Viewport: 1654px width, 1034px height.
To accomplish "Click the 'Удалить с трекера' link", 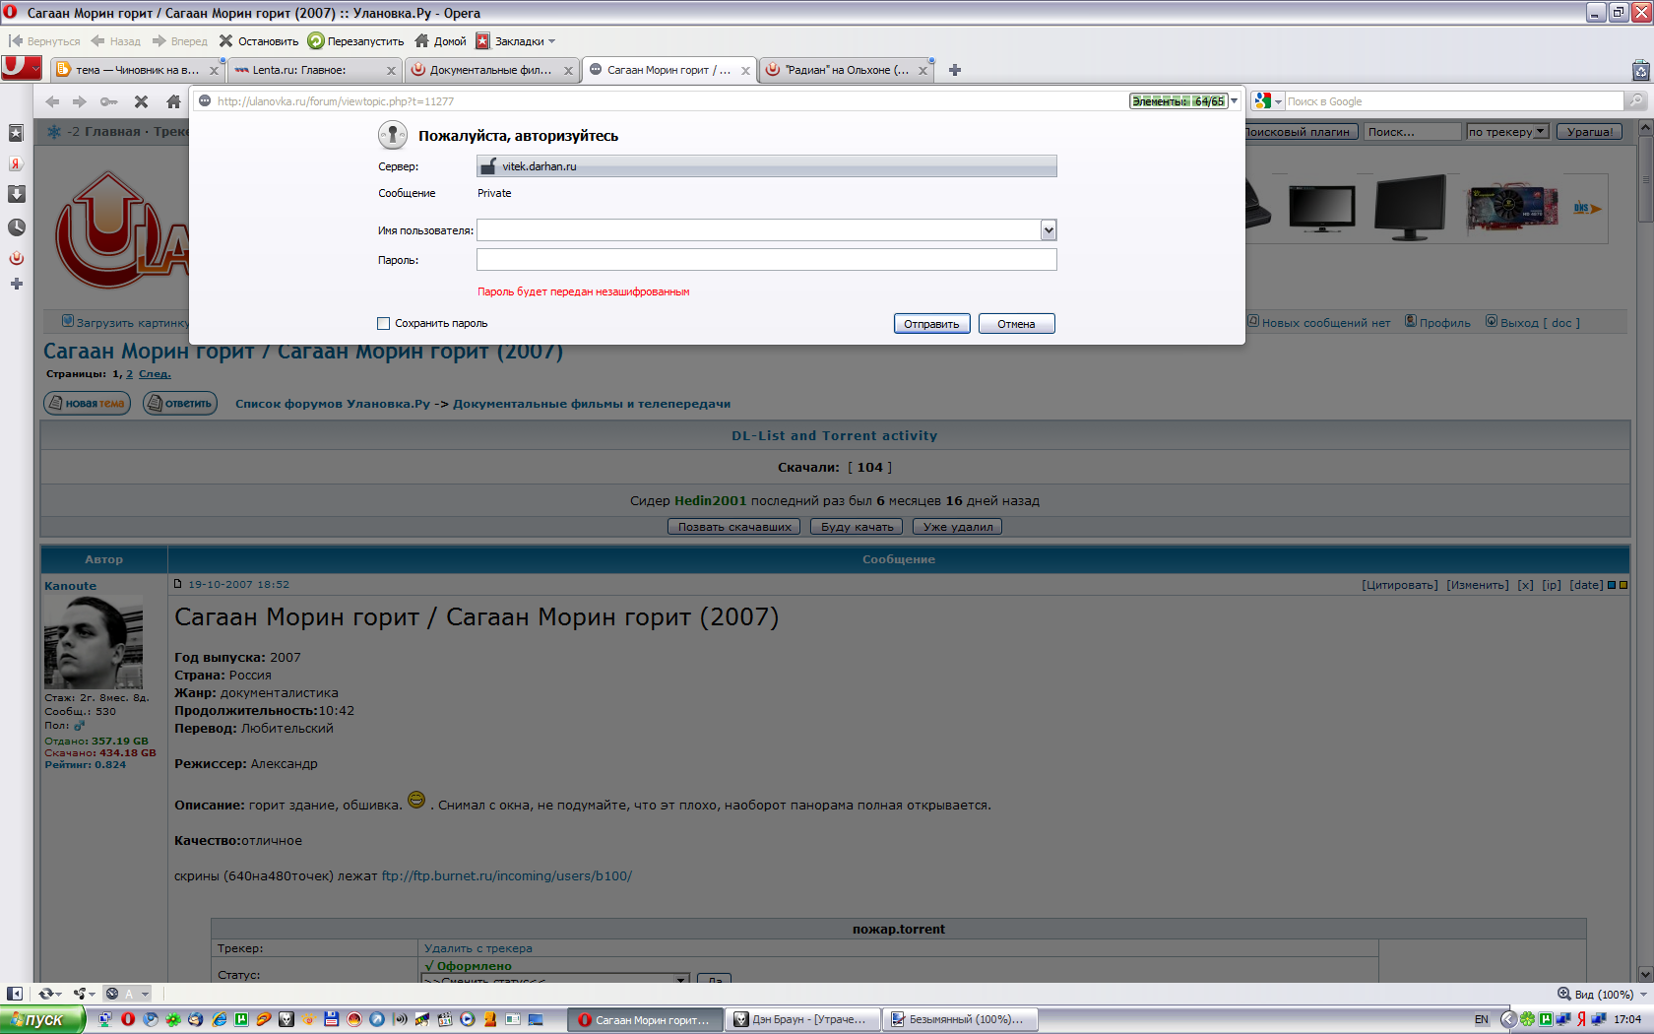I will click(x=477, y=948).
